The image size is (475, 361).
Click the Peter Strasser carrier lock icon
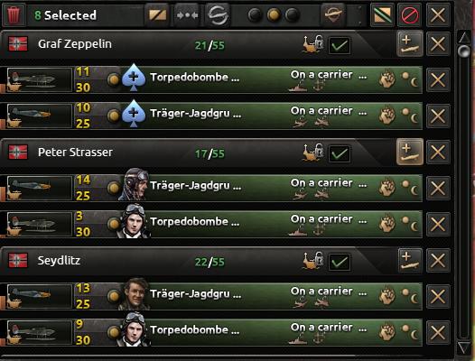pyautogui.click(x=313, y=152)
